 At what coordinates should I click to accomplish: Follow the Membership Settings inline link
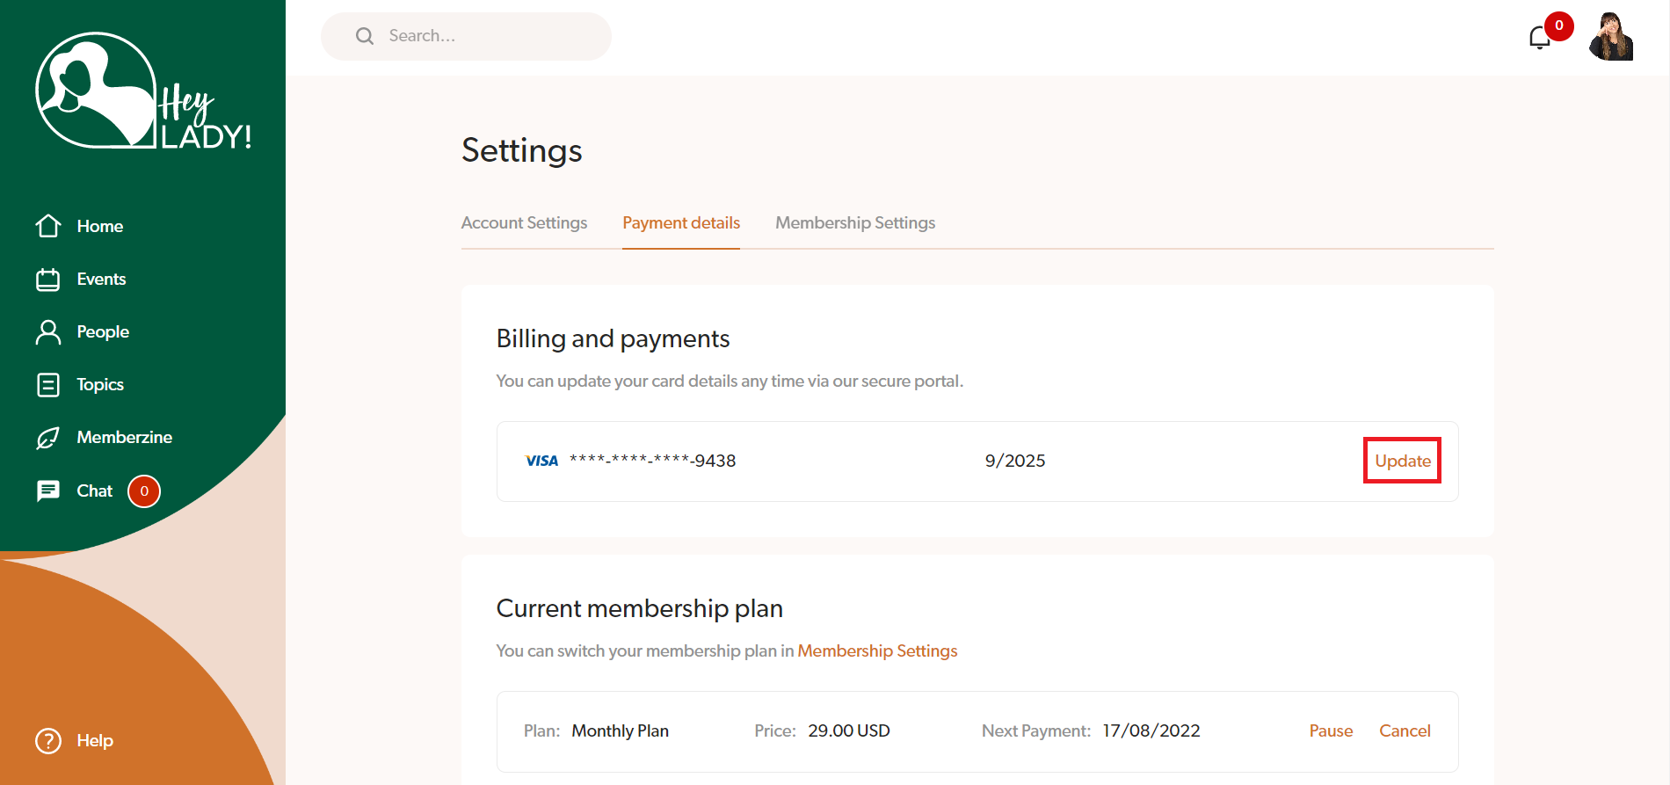[877, 651]
